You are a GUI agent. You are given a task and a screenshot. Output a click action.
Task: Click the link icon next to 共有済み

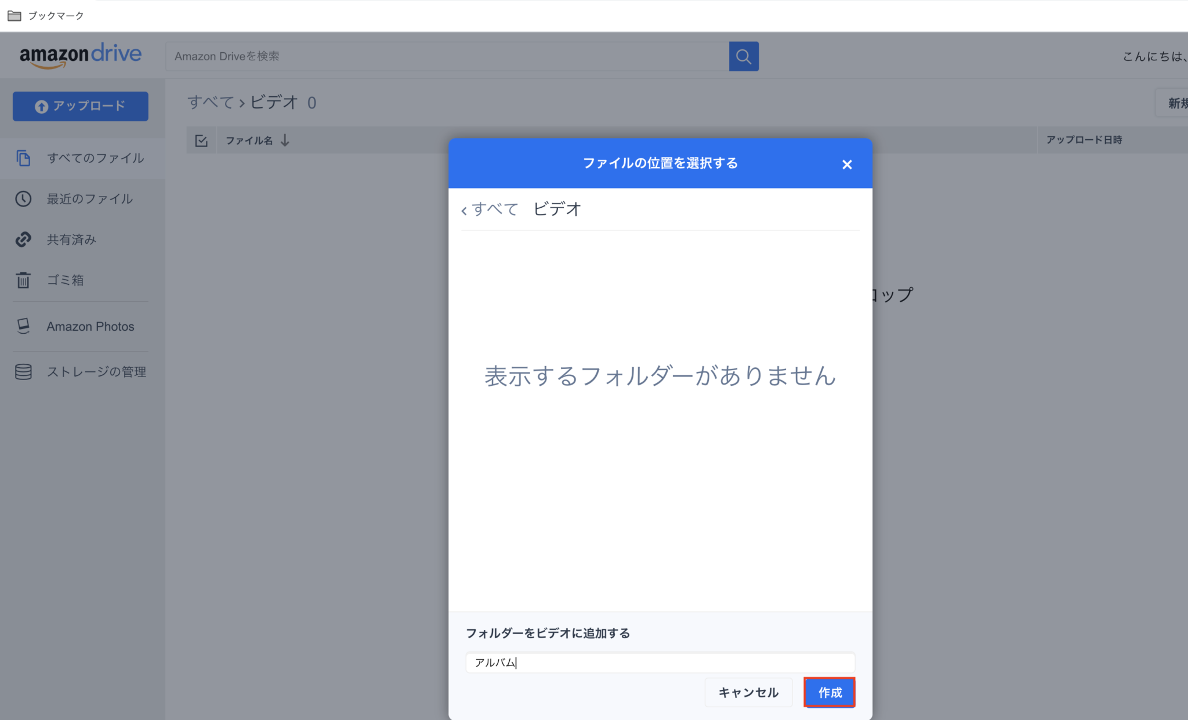(x=23, y=240)
